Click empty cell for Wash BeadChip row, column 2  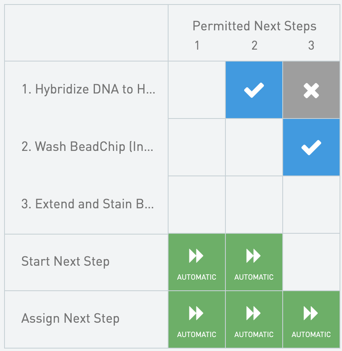254,148
